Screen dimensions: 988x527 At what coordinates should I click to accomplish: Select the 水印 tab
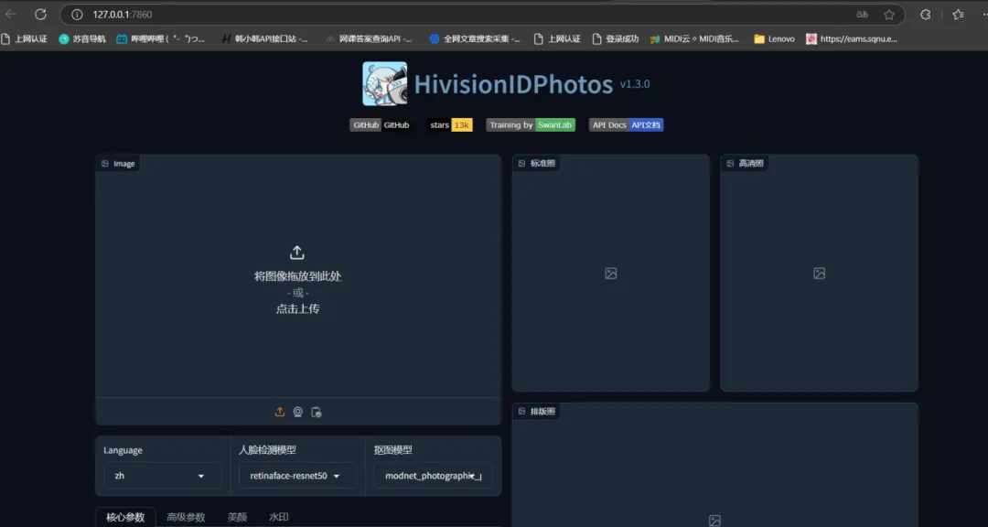278,518
